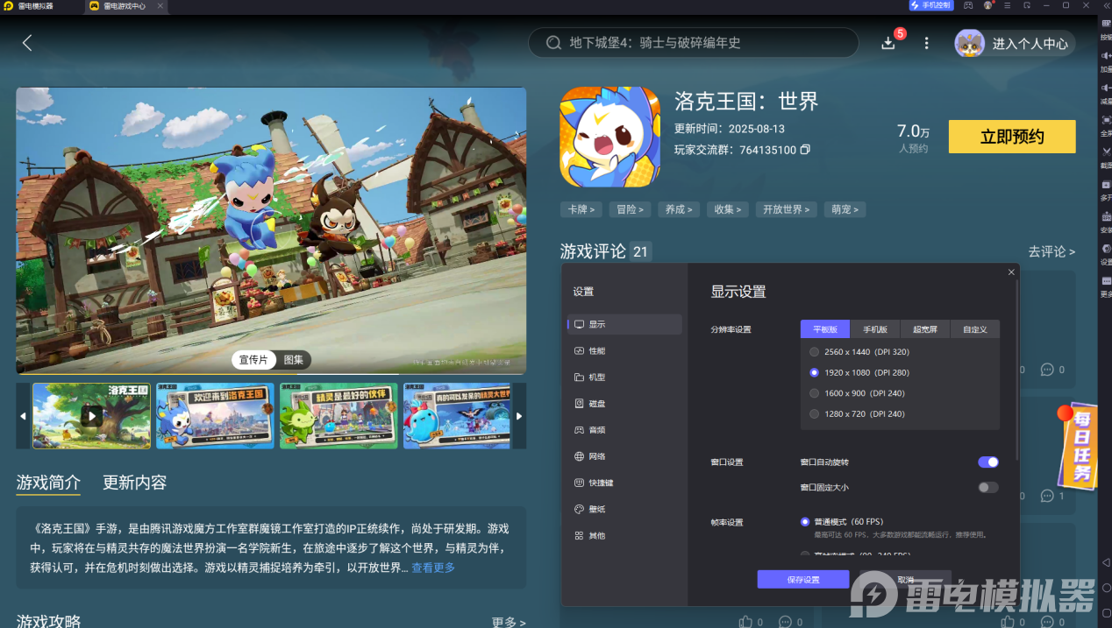
Task: Open downloads icon with badge 5
Action: pos(888,43)
